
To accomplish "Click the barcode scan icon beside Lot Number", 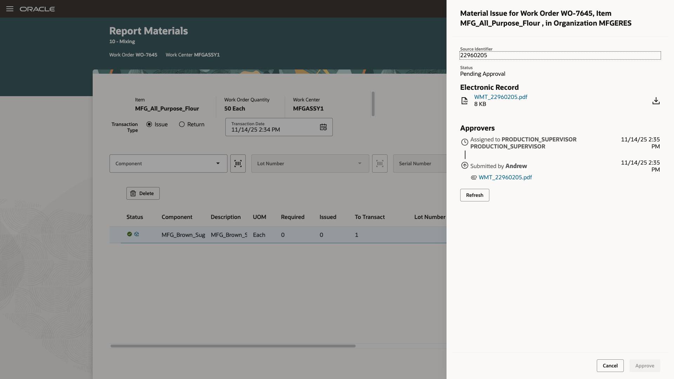I will click(380, 163).
